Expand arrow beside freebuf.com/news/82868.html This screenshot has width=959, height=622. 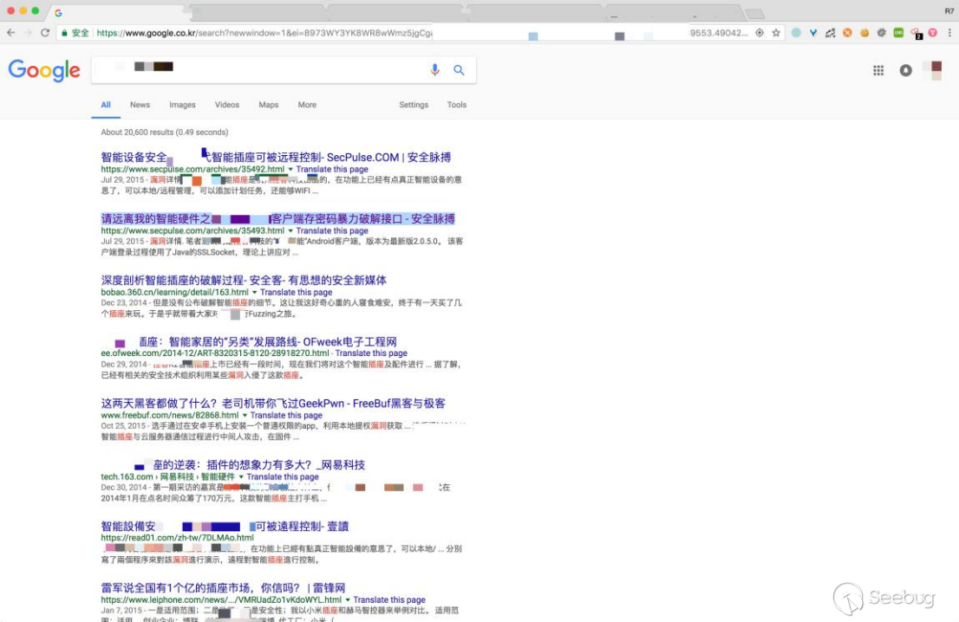(245, 416)
